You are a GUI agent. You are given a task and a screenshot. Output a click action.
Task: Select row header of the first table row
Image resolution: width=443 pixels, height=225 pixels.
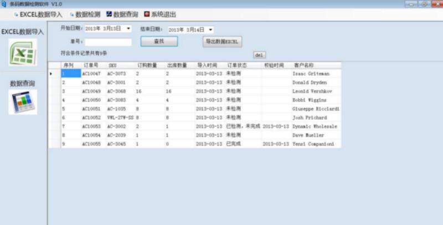(54, 73)
